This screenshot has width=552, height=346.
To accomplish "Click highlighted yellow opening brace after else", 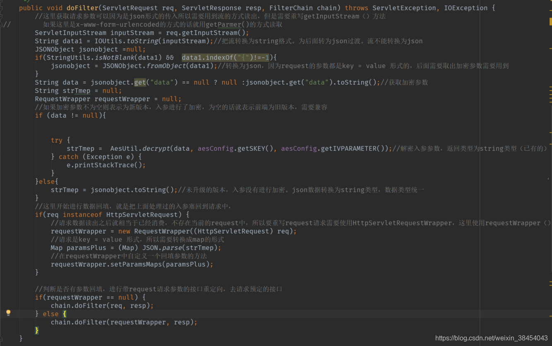I will tap(65, 314).
